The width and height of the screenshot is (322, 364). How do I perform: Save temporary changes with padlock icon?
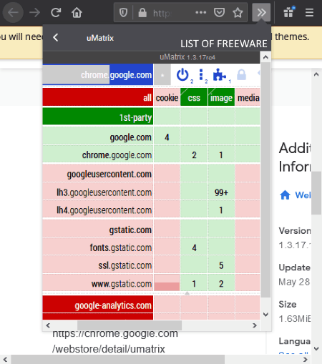coord(241,75)
